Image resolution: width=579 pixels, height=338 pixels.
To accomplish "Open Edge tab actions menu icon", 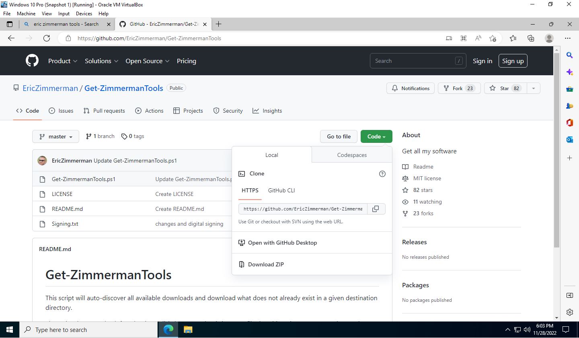I will click(x=10, y=24).
